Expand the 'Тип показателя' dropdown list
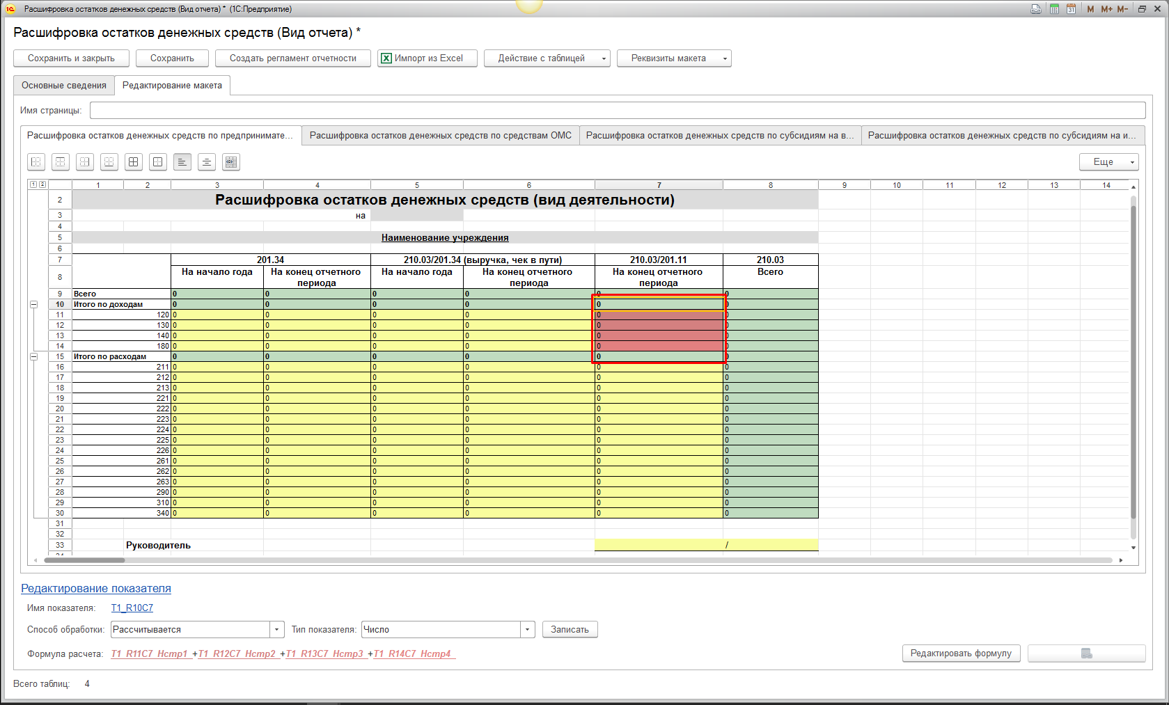The height and width of the screenshot is (705, 1169). click(528, 630)
